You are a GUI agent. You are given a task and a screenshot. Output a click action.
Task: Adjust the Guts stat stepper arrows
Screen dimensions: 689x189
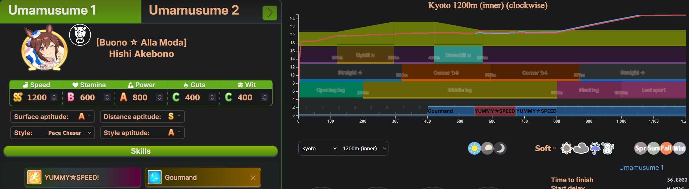(212, 97)
